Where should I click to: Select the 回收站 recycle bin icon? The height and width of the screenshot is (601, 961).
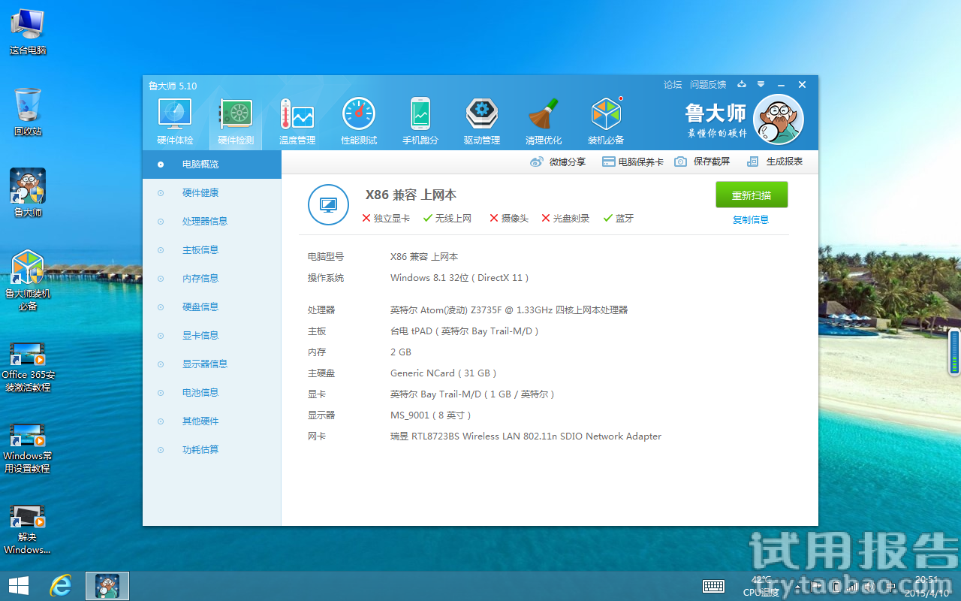[28, 113]
